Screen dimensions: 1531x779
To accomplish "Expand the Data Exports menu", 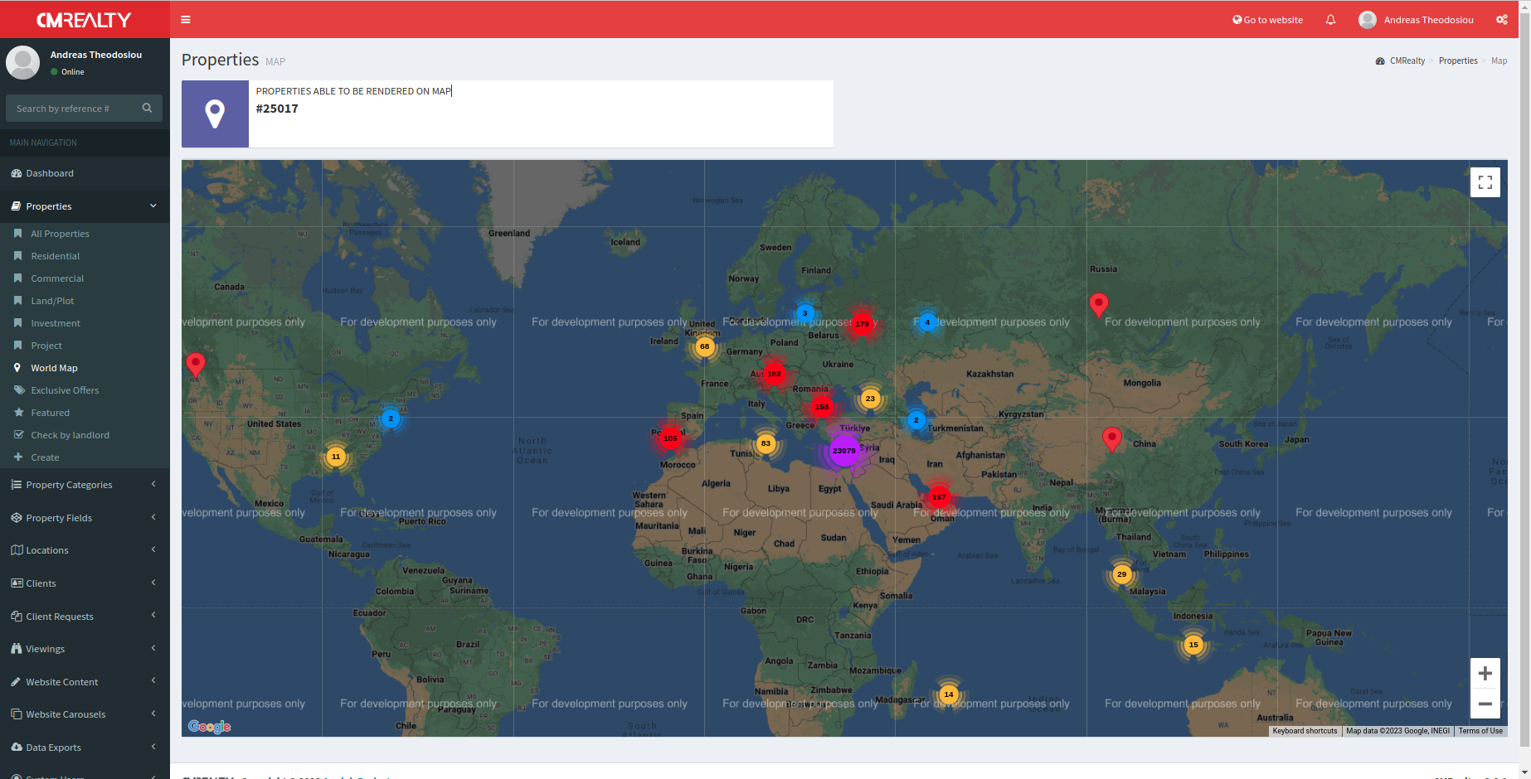I will click(85, 748).
